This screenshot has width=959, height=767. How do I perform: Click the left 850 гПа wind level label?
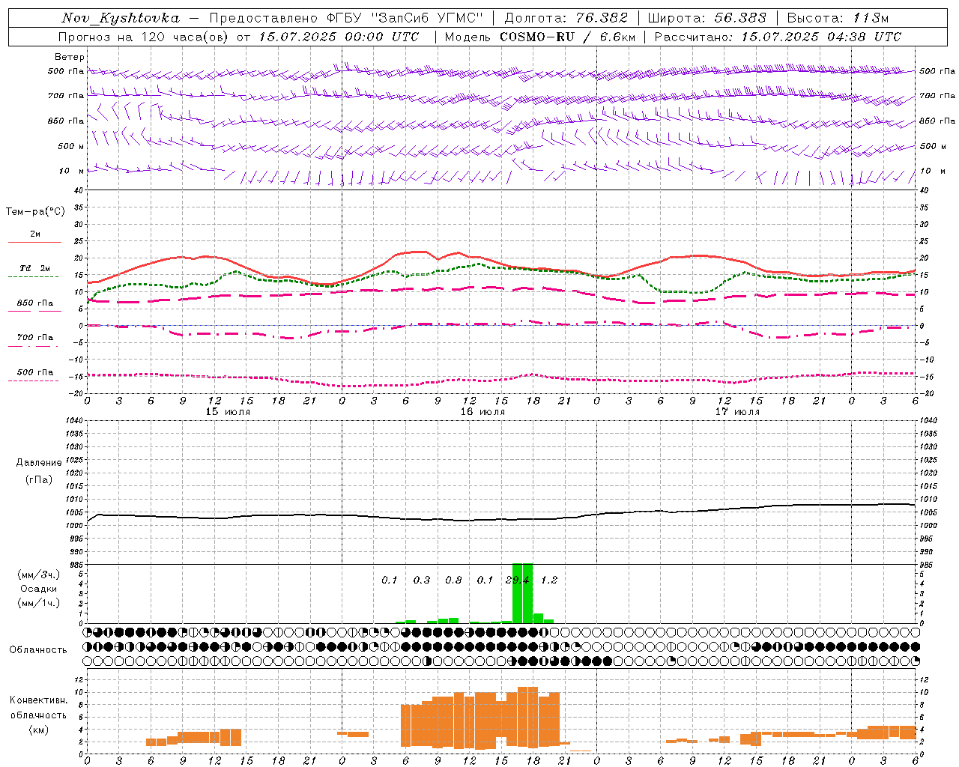click(x=66, y=121)
